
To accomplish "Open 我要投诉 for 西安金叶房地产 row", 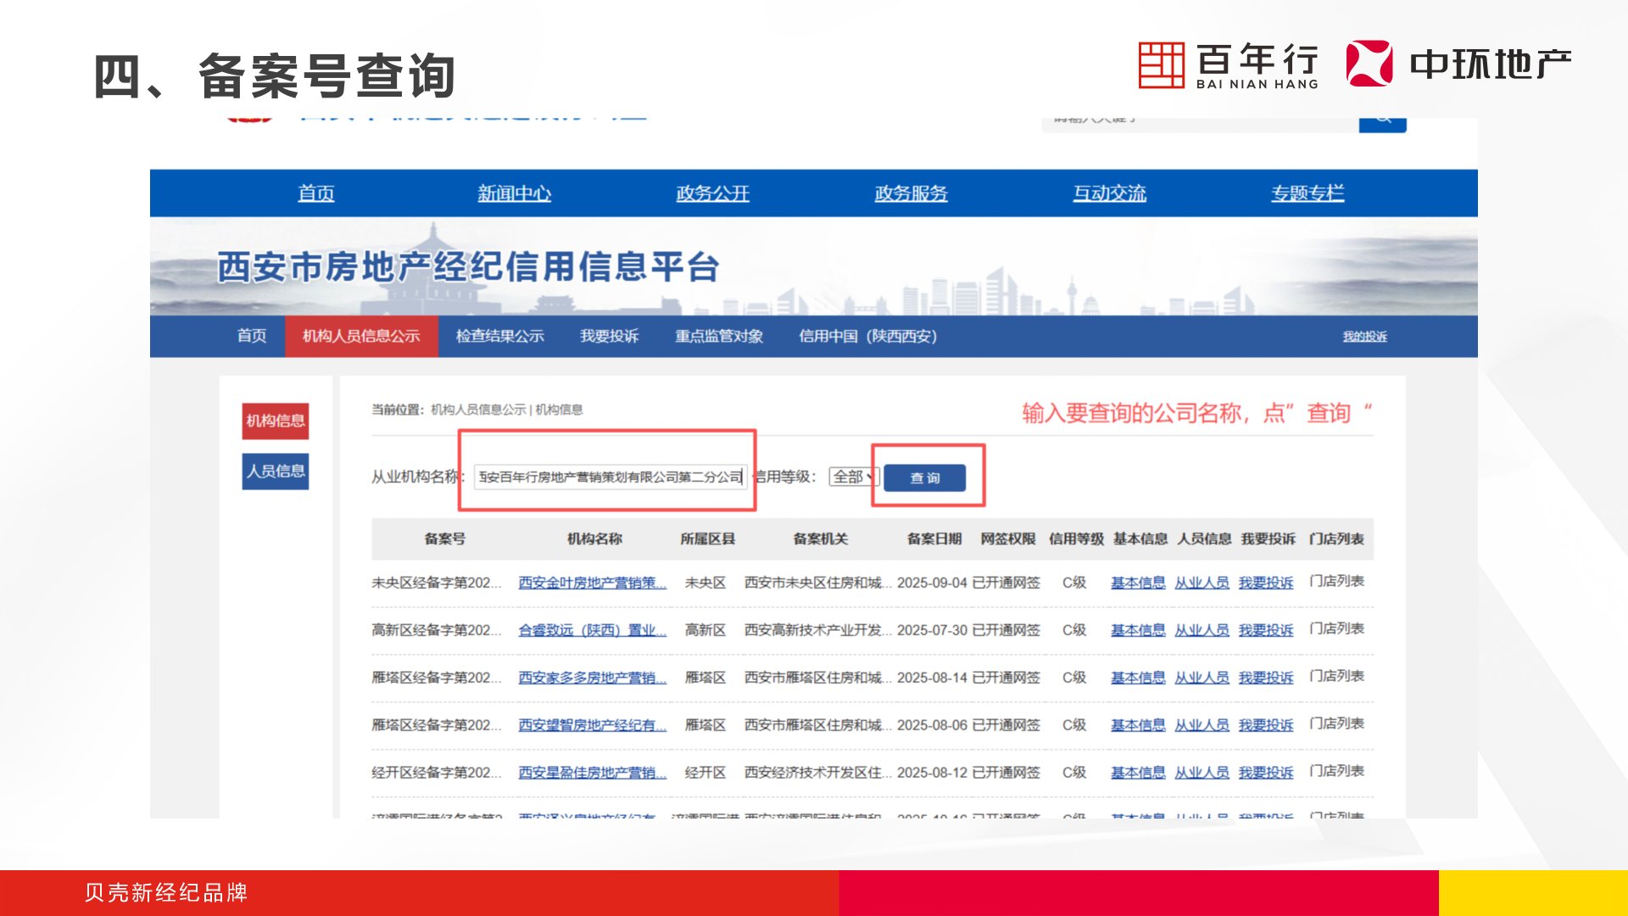I will [x=1266, y=583].
